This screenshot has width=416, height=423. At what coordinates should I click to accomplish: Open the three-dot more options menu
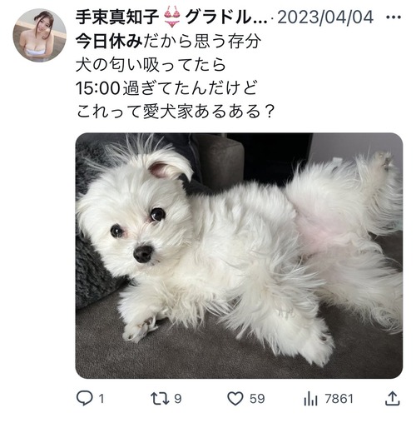pyautogui.click(x=394, y=17)
